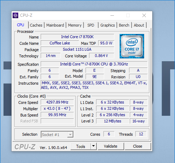Screen dimensions: 175x163
Task: Click the L1 Data 6 x 32 KBytes value
Action: (x=113, y=102)
